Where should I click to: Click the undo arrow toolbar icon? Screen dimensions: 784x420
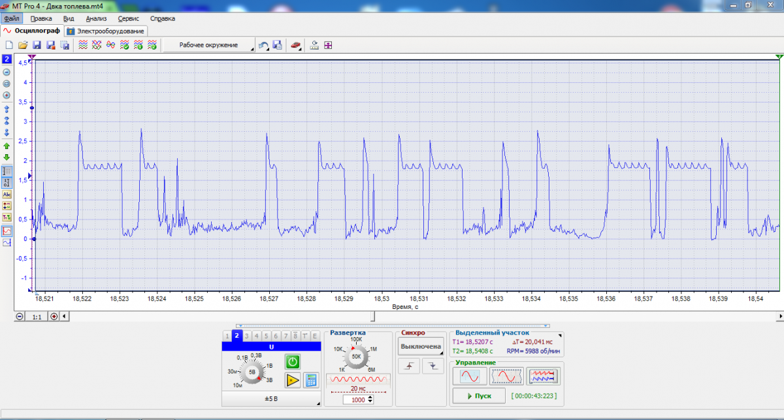point(263,45)
